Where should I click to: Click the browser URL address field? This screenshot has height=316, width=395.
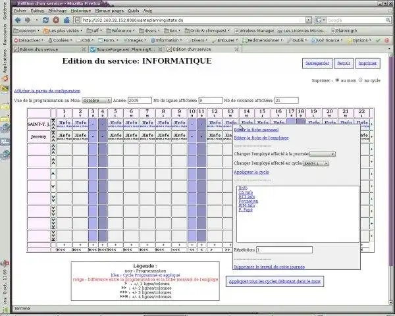(190, 20)
